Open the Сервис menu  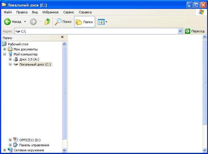(x=69, y=12)
